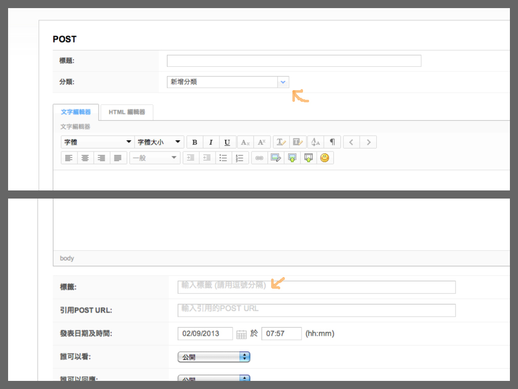The width and height of the screenshot is (518, 389).
Task: Click the redo right-arrow button
Action: tap(368, 142)
